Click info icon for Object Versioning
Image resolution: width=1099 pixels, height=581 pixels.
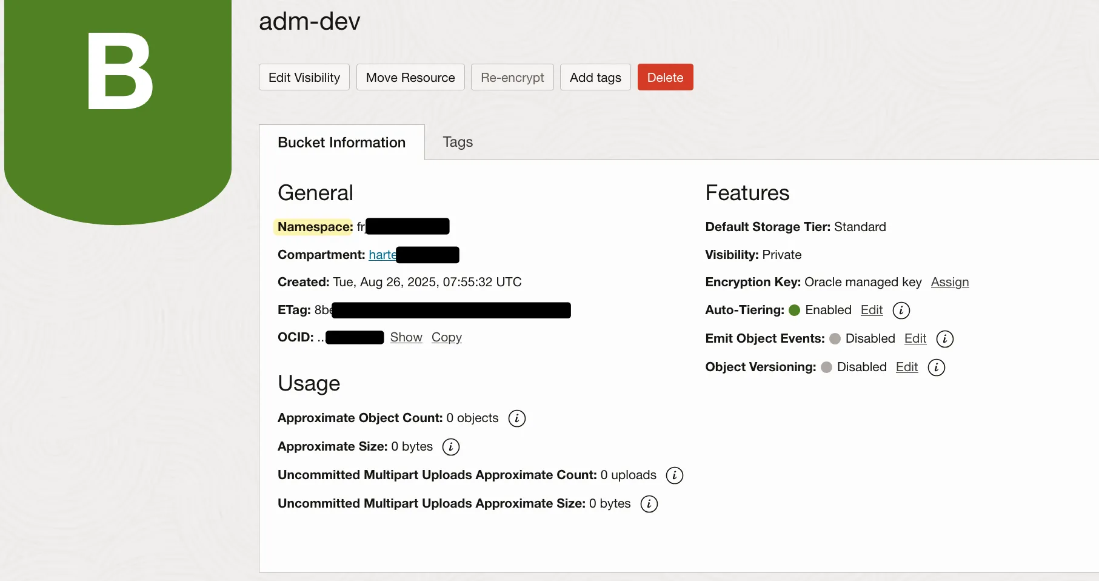(x=936, y=368)
